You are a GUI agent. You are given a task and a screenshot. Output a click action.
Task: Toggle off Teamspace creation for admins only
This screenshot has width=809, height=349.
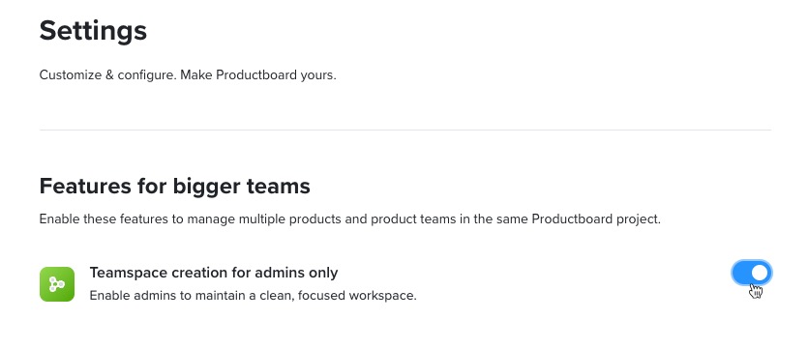tap(751, 273)
